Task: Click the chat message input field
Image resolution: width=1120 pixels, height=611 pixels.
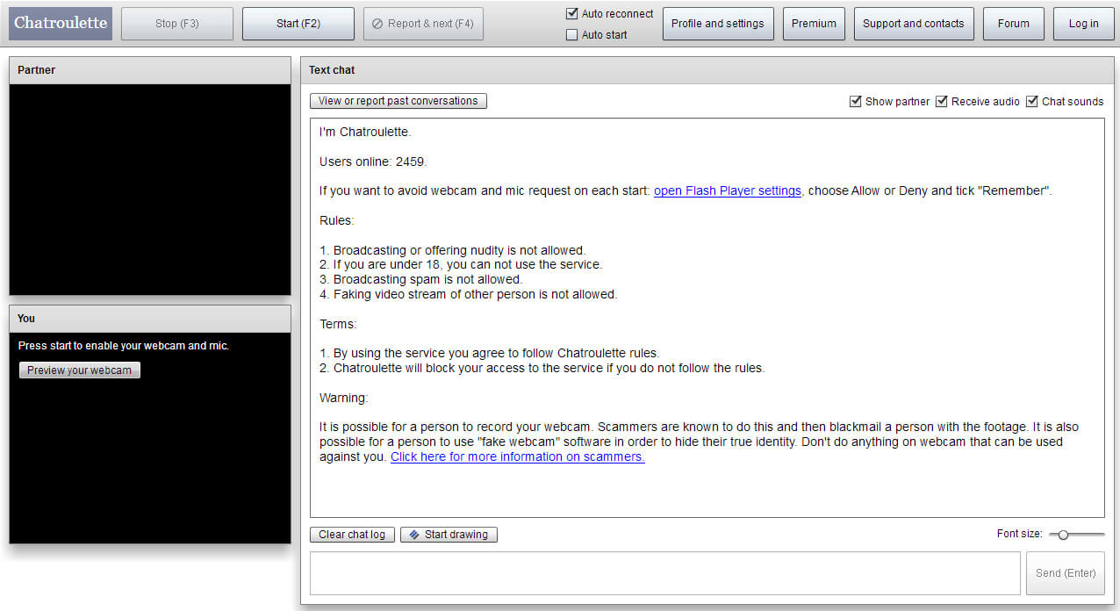Action: 664,573
